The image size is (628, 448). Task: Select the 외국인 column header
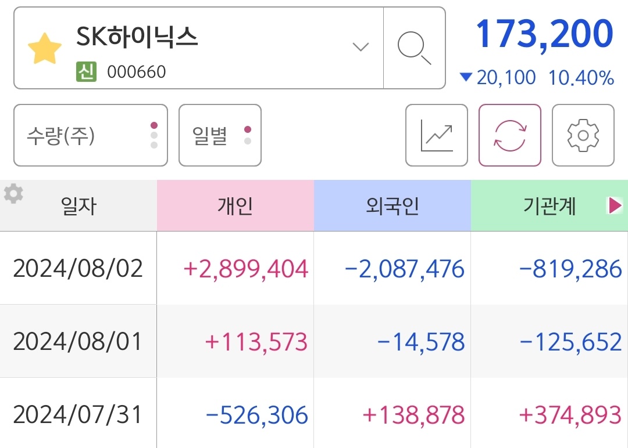(x=392, y=206)
